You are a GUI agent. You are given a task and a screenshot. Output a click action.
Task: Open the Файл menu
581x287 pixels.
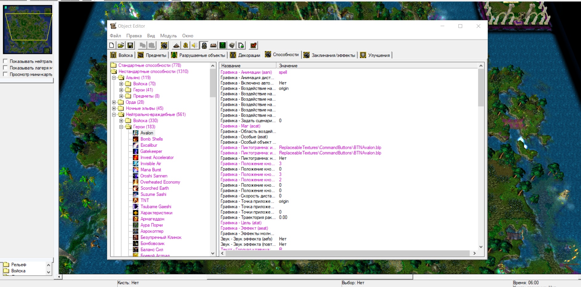(115, 36)
